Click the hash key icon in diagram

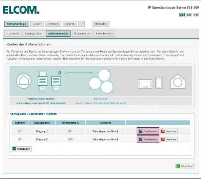coord(59,72)
